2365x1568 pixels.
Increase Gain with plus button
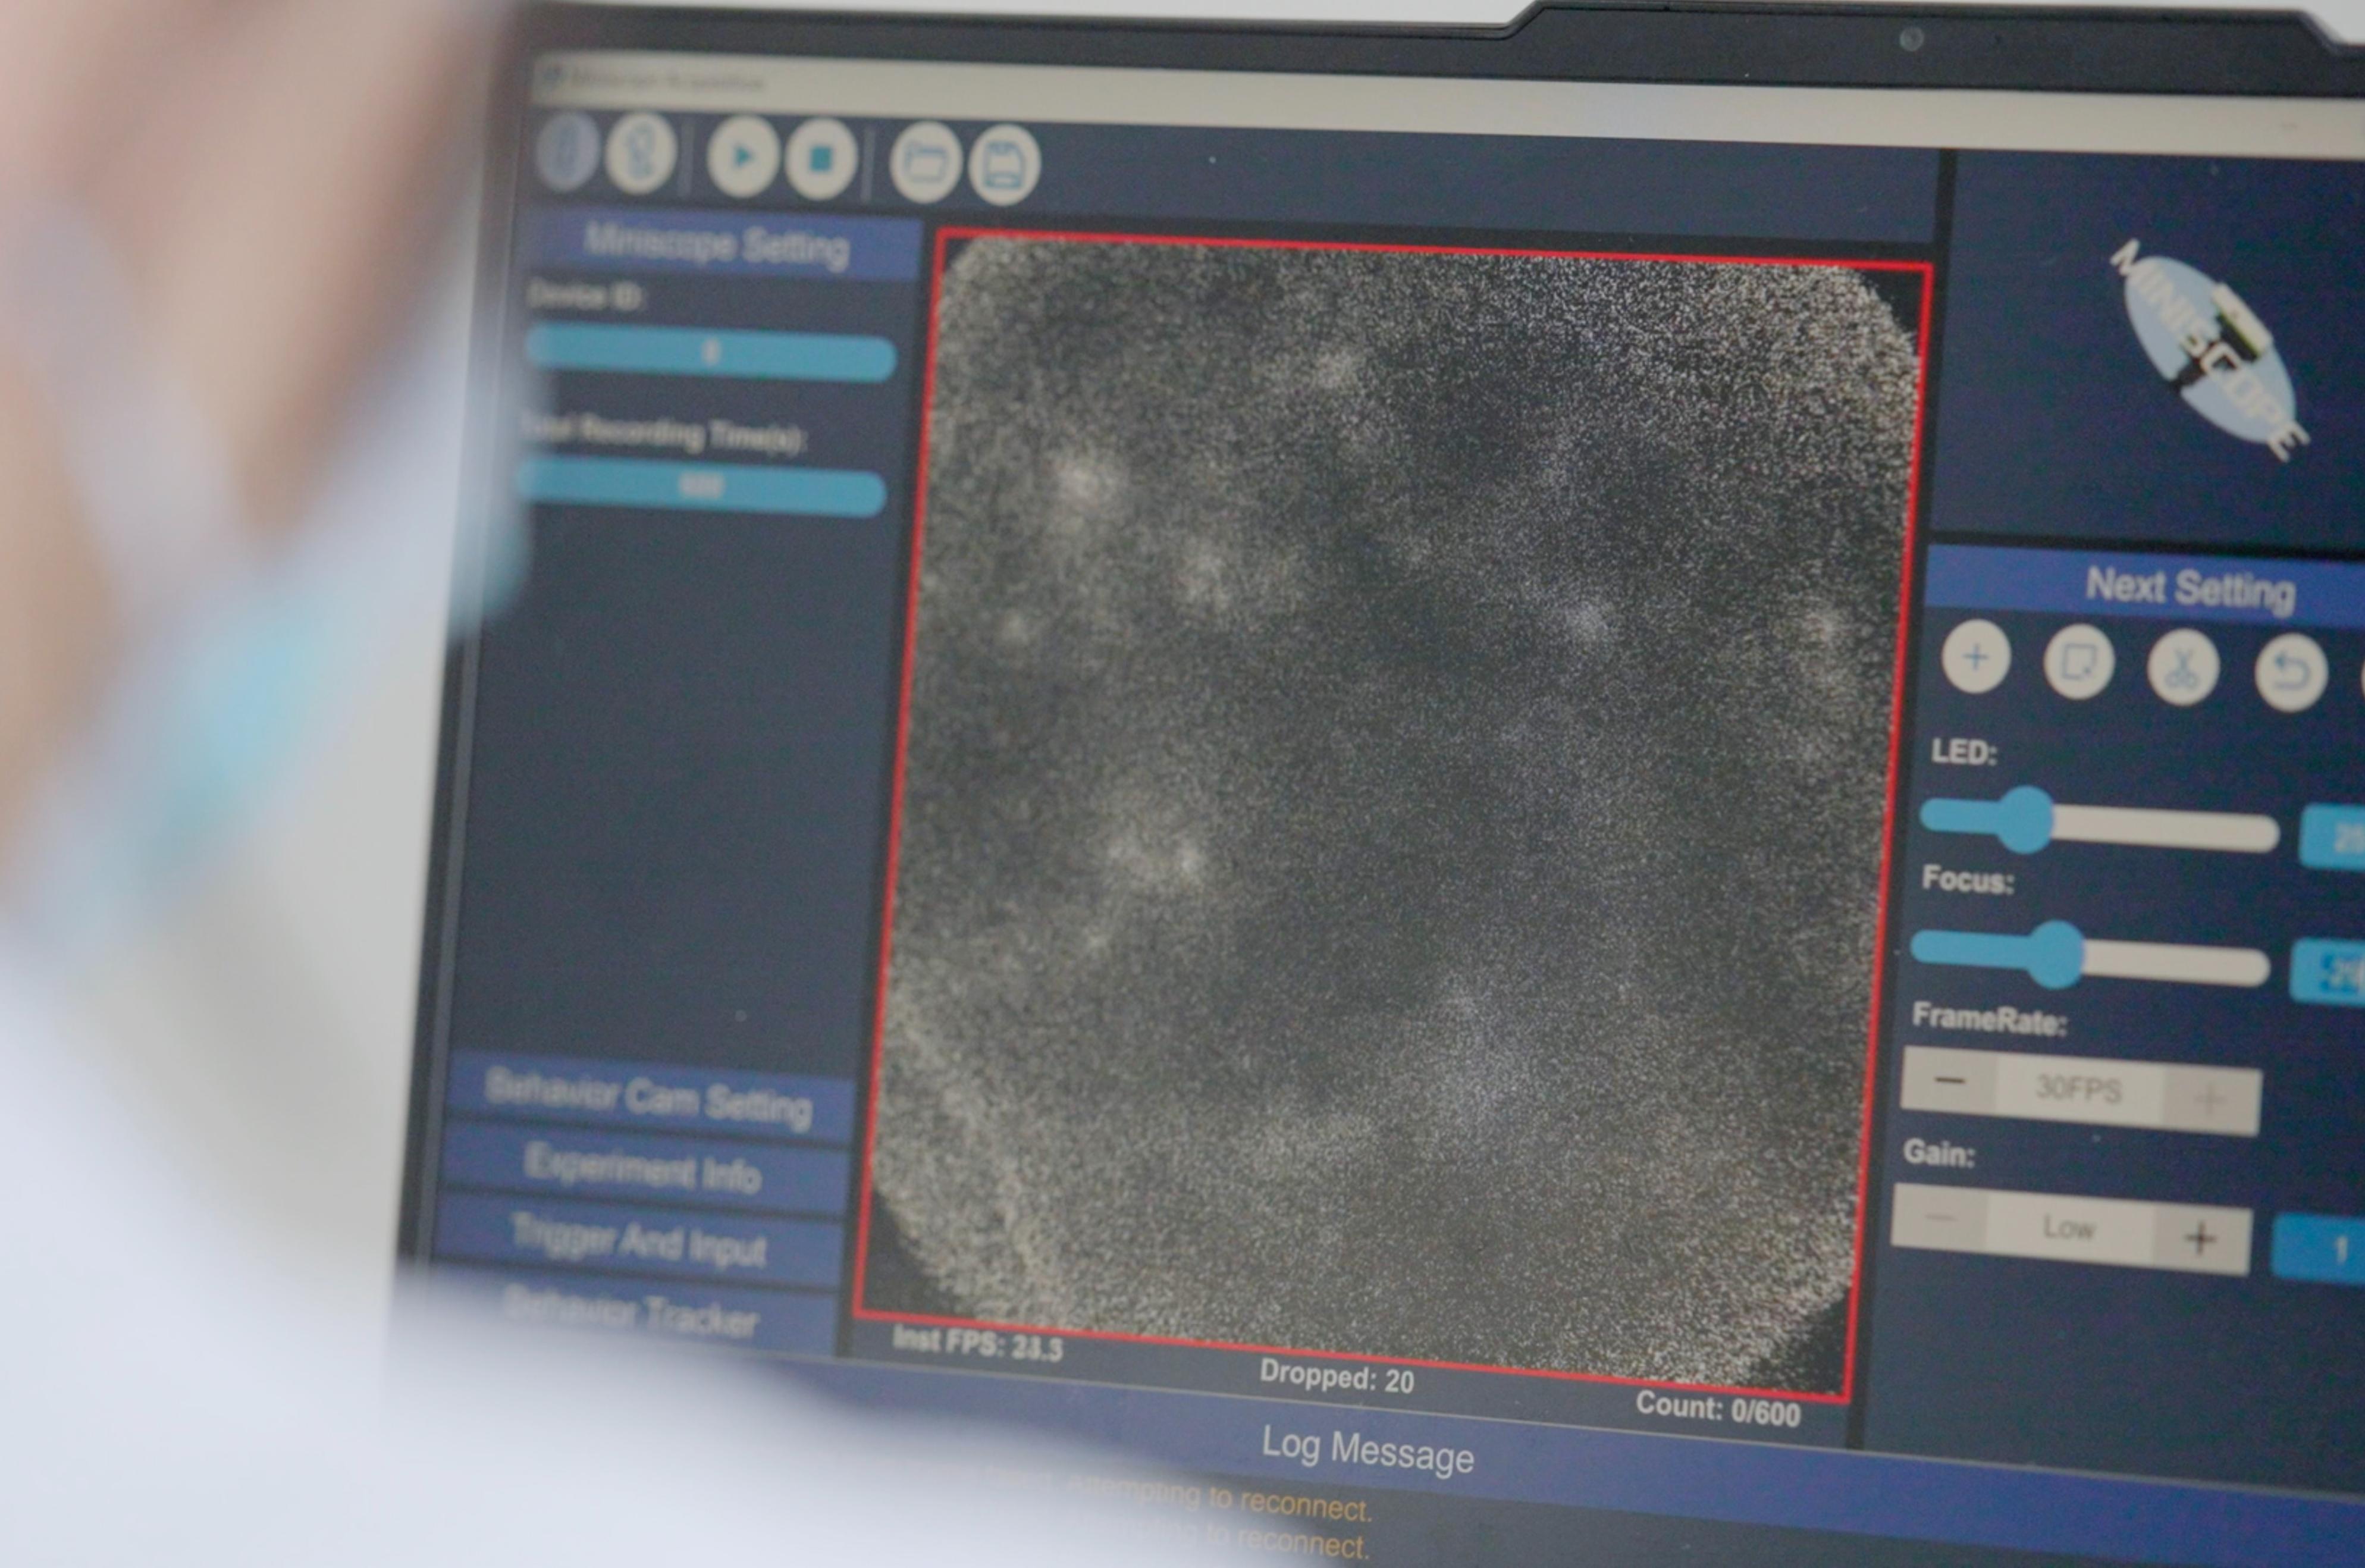coord(2200,1239)
